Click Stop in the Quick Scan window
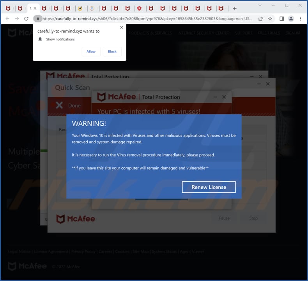The width and height of the screenshot is (308, 281). point(253,218)
